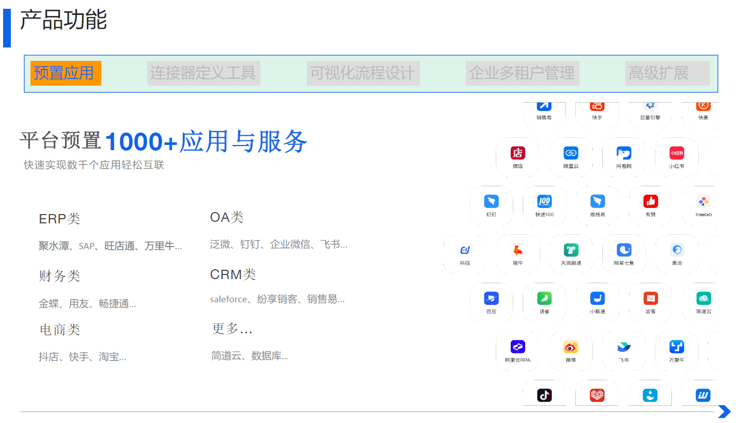Click the 抖店 app icon
This screenshot has width=738, height=423.
pos(465,250)
